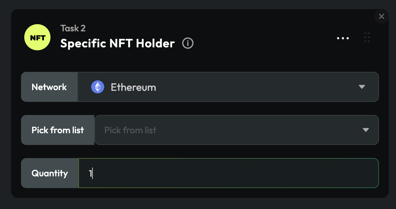Click the Task 2 heading text
Viewport: 396px width, 209px height.
click(x=73, y=28)
